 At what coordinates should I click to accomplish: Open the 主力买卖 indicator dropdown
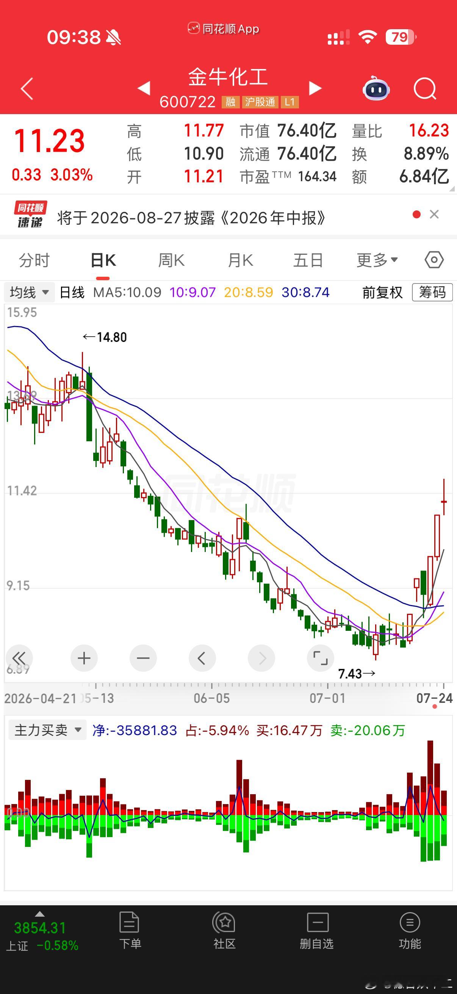pyautogui.click(x=47, y=730)
